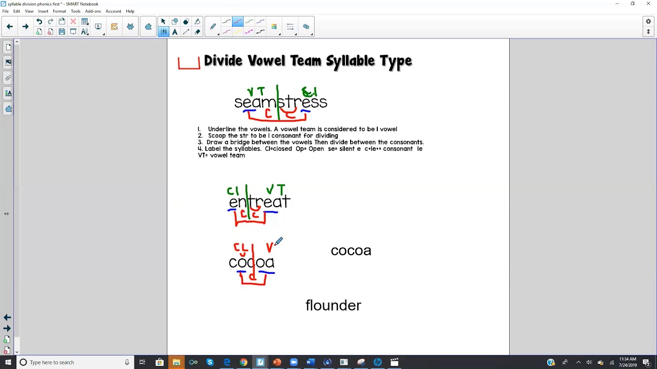Open the line style properties dropdown
The height and width of the screenshot is (369, 657).
click(x=290, y=27)
